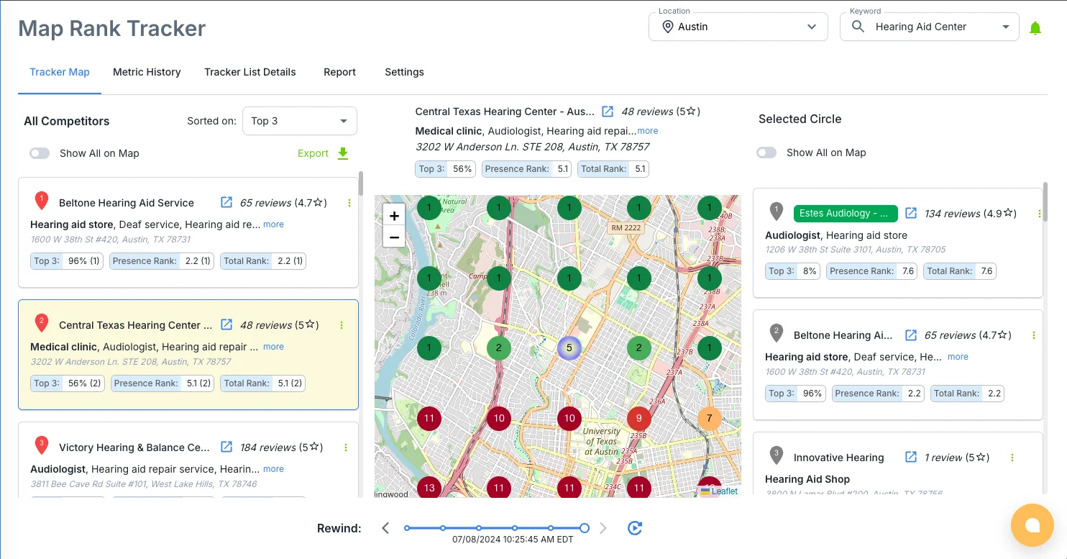Click the map zoom in button
Screen dimensions: 1067x559
[394, 216]
